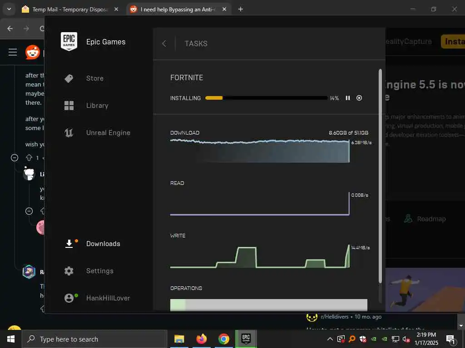Screen dimensions: 465x348
Task: Click the Fortnite installing progress bar
Action: 266,98
